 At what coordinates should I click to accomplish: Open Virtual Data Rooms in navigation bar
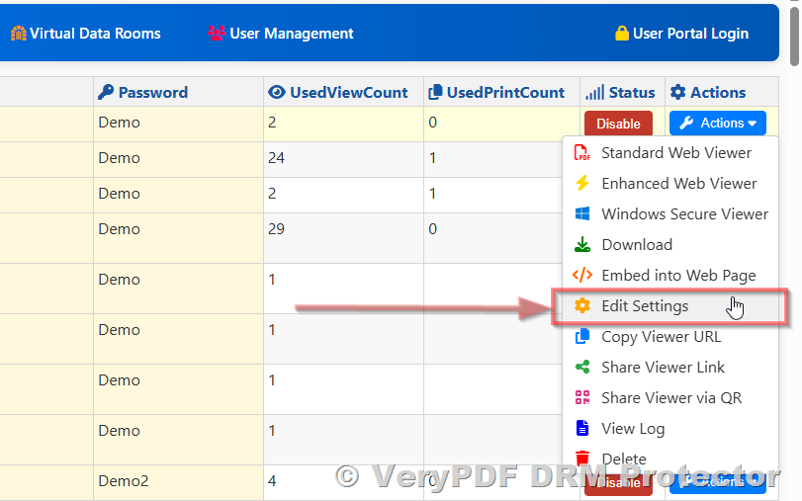click(x=86, y=34)
